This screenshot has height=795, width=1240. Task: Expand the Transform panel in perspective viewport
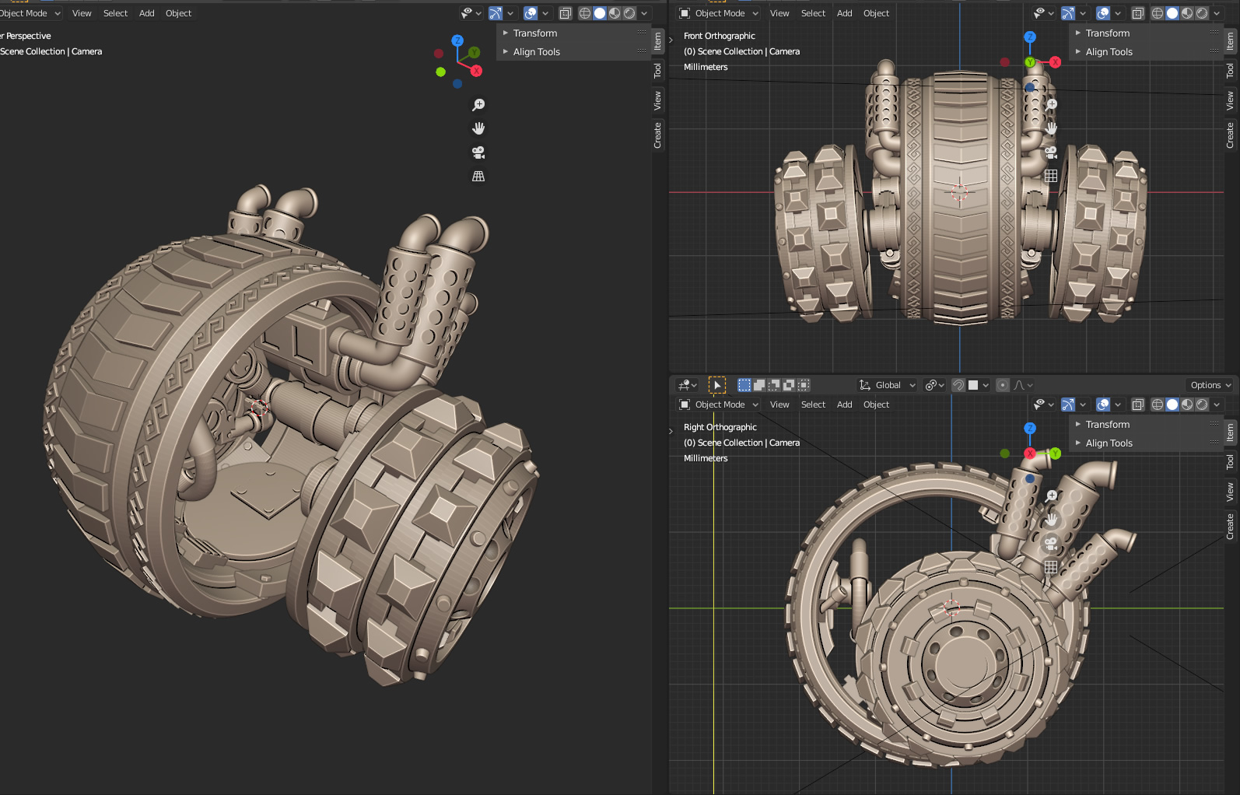pos(535,33)
